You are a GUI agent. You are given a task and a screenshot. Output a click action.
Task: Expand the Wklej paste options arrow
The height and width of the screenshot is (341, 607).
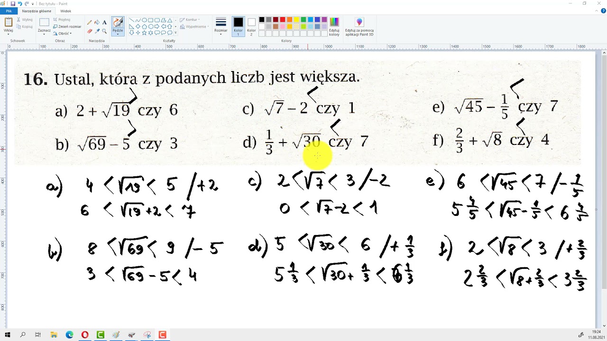pos(9,34)
